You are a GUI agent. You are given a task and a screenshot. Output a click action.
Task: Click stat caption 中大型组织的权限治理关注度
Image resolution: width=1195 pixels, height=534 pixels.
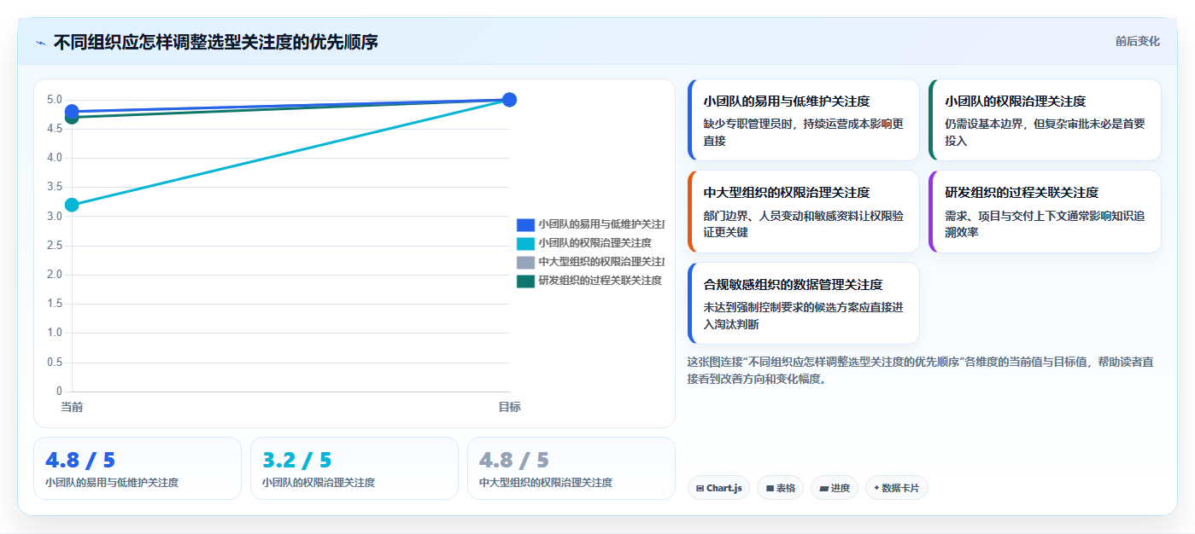click(x=546, y=483)
